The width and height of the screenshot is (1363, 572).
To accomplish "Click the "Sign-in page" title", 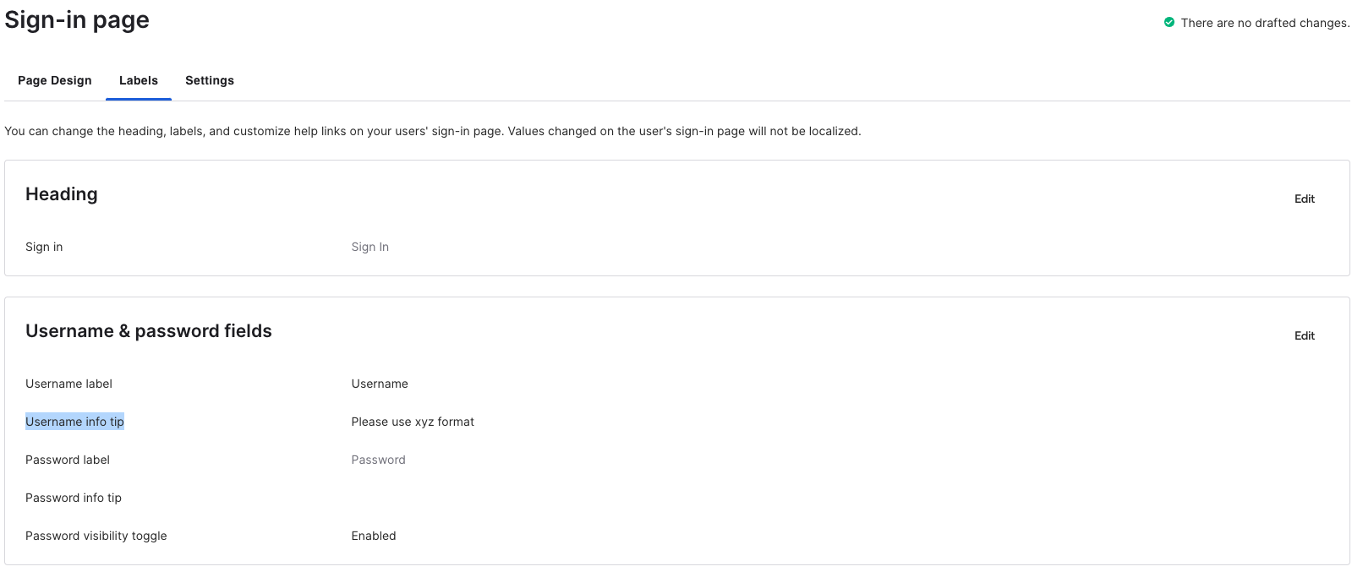I will [x=77, y=20].
